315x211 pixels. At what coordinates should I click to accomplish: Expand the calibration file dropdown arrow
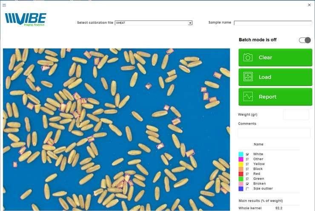tap(190, 23)
